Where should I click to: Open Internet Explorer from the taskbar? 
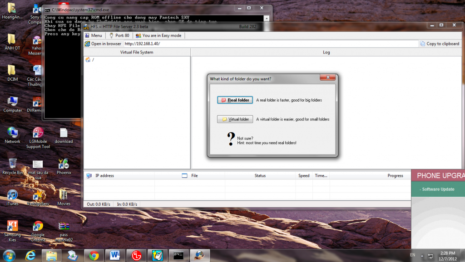(x=30, y=255)
